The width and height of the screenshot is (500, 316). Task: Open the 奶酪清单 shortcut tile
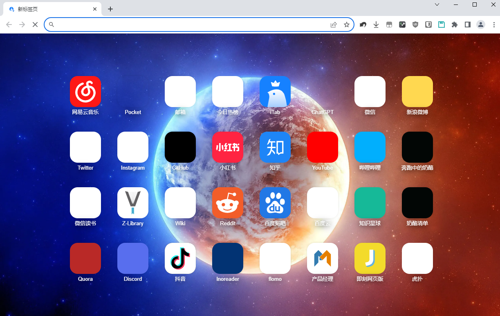point(417,203)
